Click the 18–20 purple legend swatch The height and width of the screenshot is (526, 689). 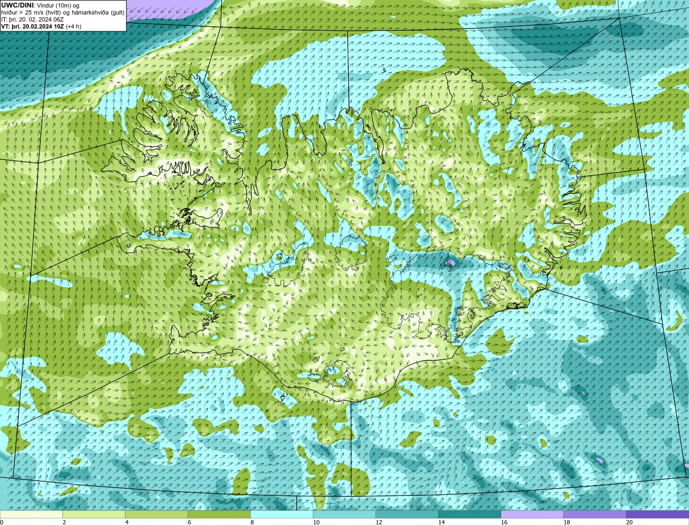click(x=595, y=514)
